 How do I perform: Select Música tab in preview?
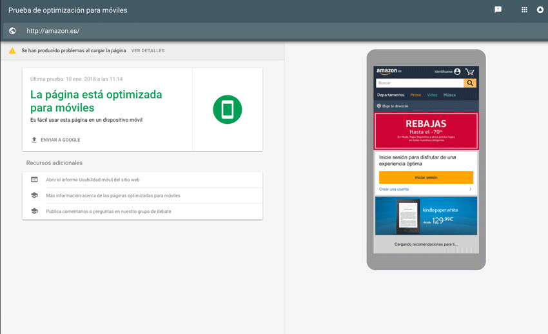tap(449, 95)
